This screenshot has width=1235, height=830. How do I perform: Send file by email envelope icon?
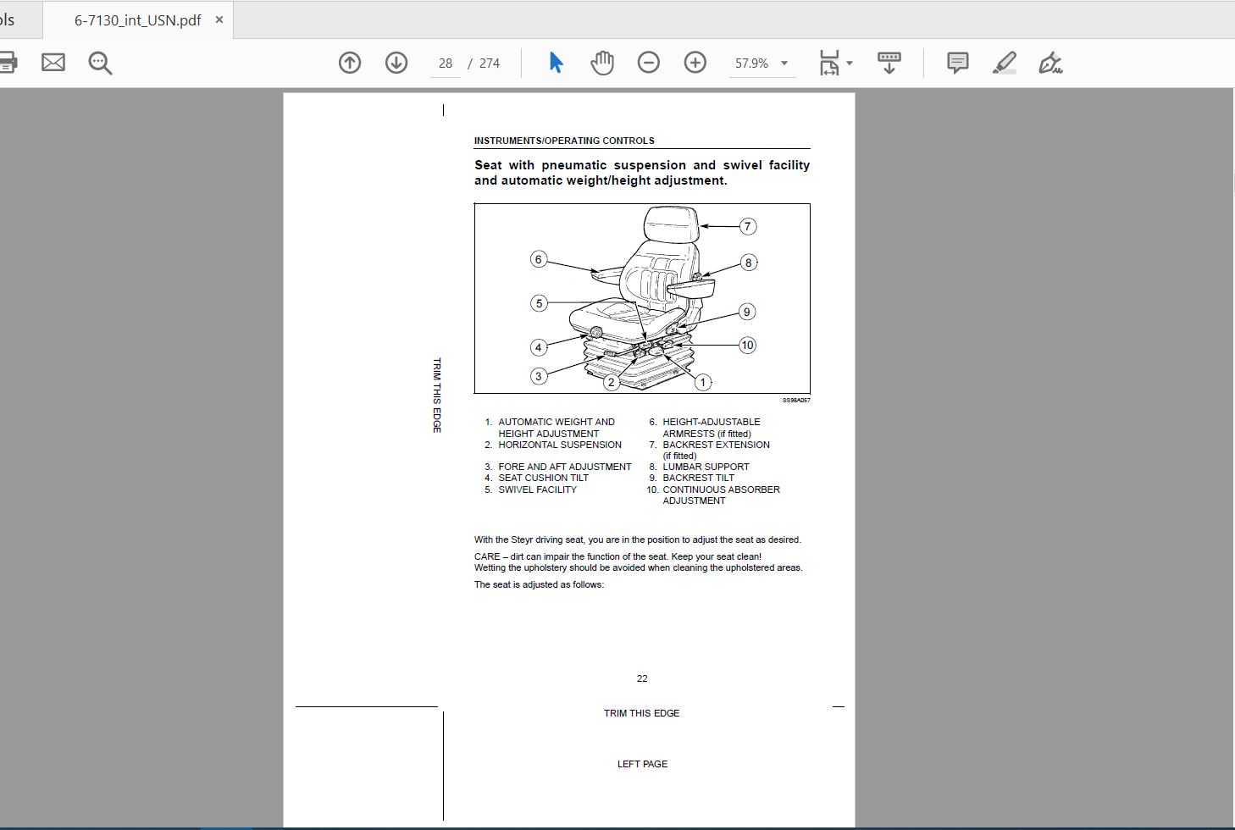tap(53, 63)
